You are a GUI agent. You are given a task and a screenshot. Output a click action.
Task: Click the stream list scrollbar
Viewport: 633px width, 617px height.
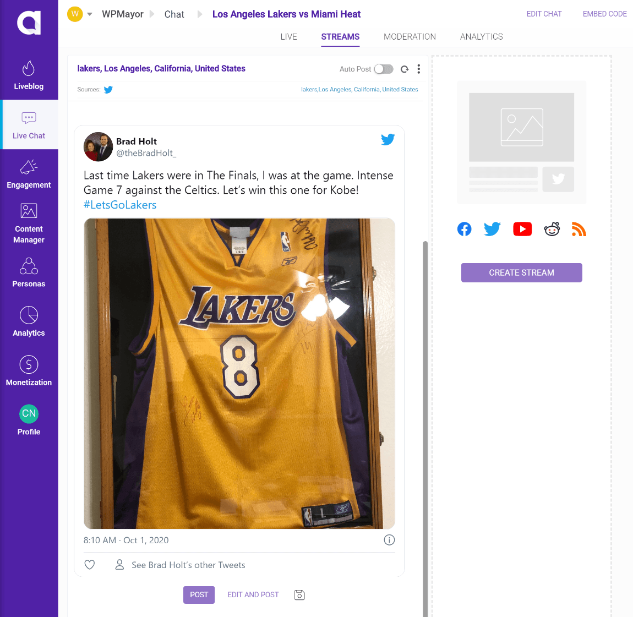click(425, 429)
